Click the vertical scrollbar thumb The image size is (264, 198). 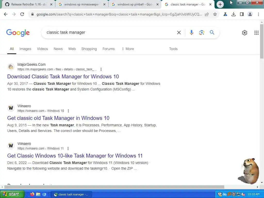(262, 41)
